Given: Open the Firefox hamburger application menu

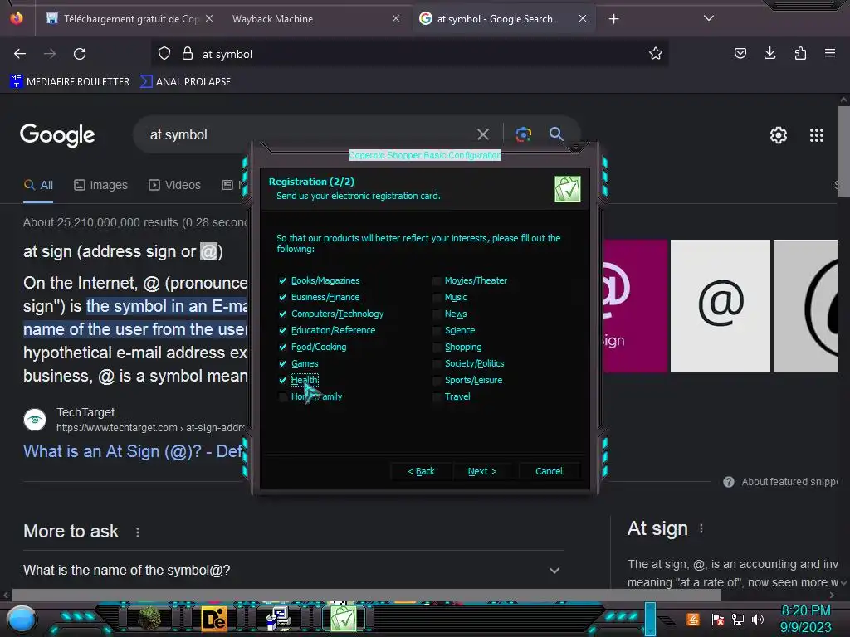Looking at the screenshot, I should coord(830,53).
